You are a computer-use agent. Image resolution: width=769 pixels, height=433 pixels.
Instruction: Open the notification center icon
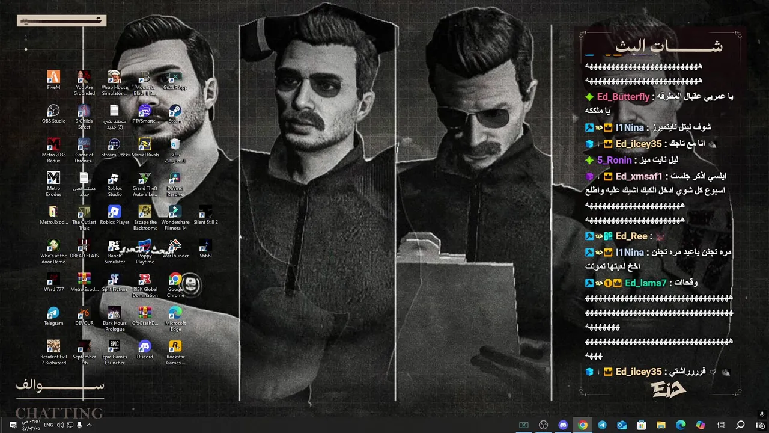(13, 425)
